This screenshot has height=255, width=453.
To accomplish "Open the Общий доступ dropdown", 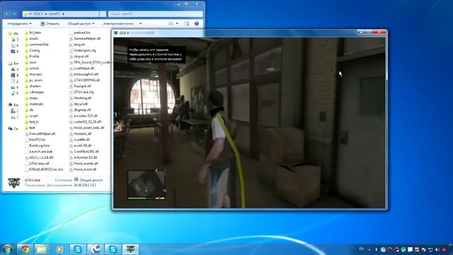I will click(81, 23).
